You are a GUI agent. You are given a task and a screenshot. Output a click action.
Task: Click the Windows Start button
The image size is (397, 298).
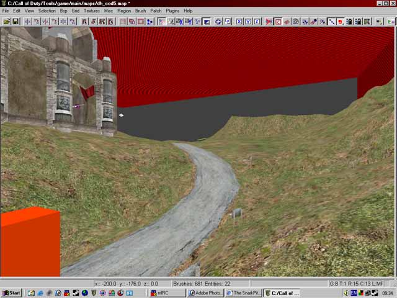click(x=11, y=292)
